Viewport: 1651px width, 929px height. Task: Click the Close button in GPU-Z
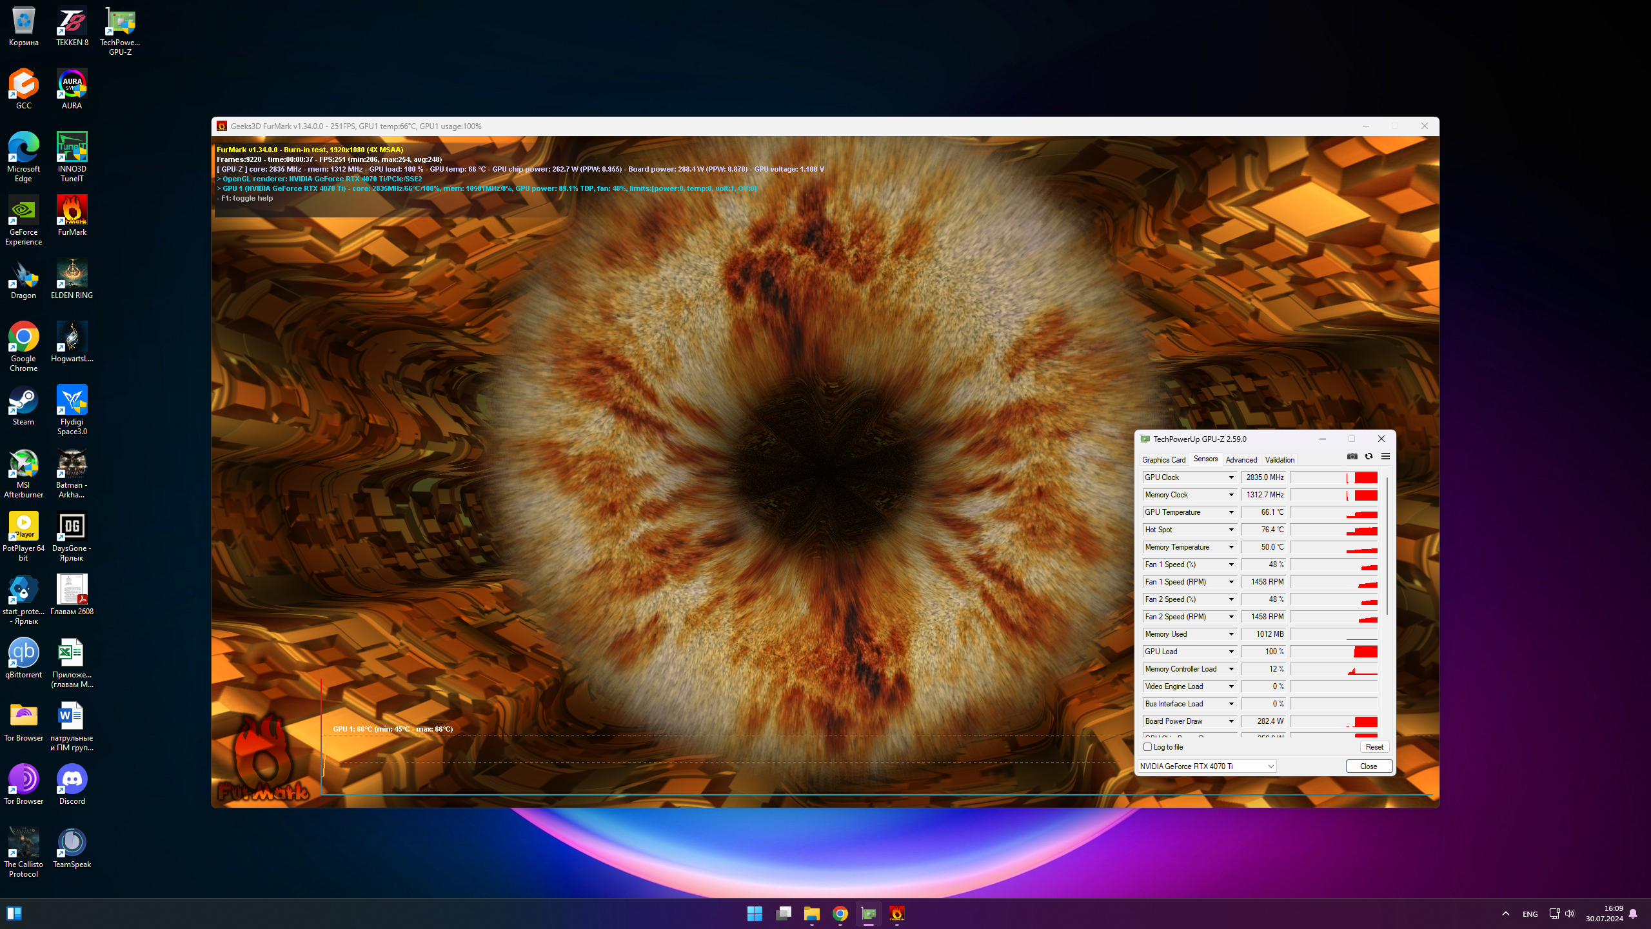pyautogui.click(x=1369, y=766)
